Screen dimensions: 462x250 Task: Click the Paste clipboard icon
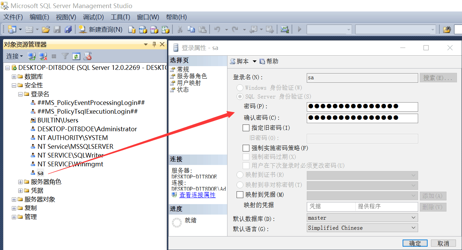[x=202, y=29]
